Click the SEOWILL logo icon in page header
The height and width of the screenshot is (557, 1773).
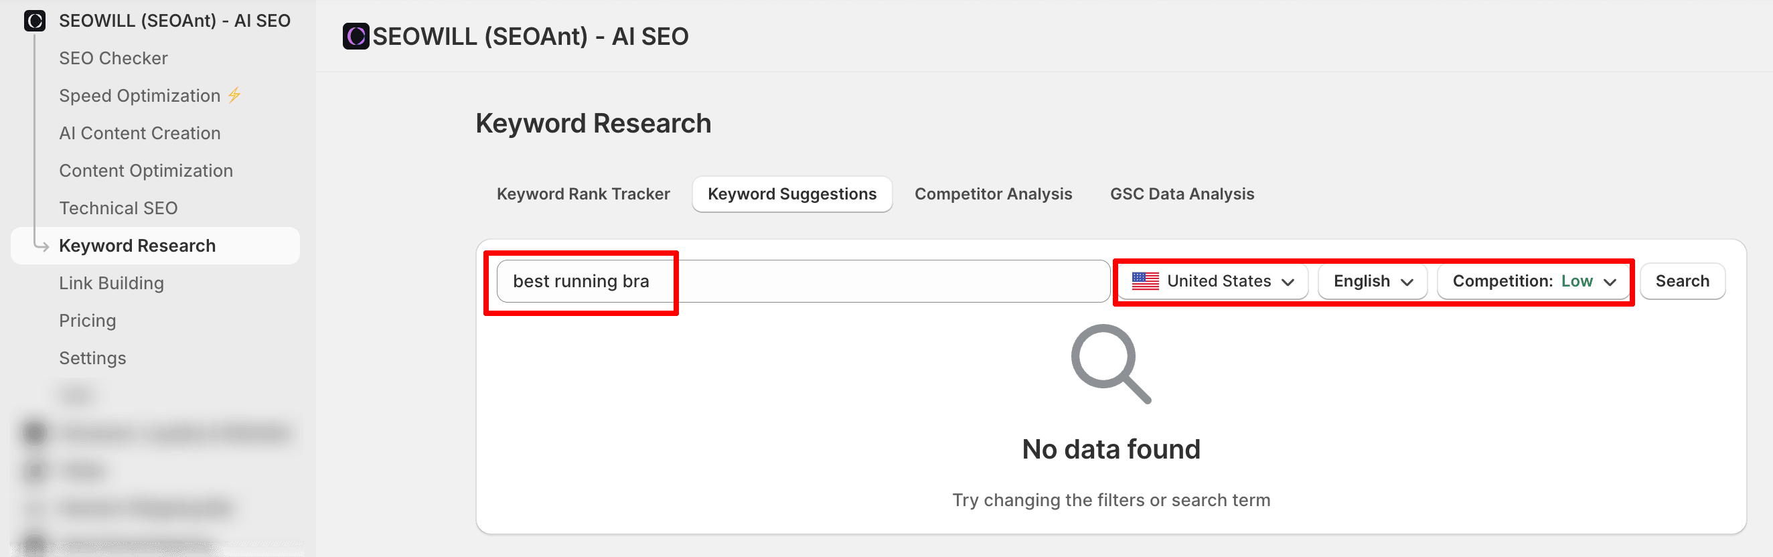(356, 37)
